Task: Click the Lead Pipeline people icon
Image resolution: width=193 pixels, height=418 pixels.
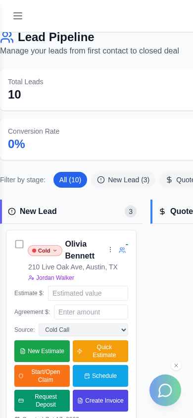Action: click(7, 37)
